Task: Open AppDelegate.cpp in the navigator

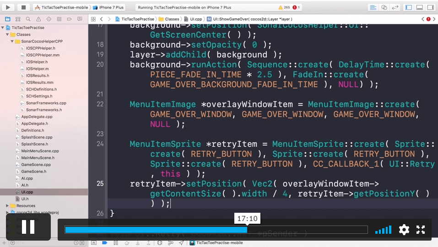Action: [x=37, y=116]
